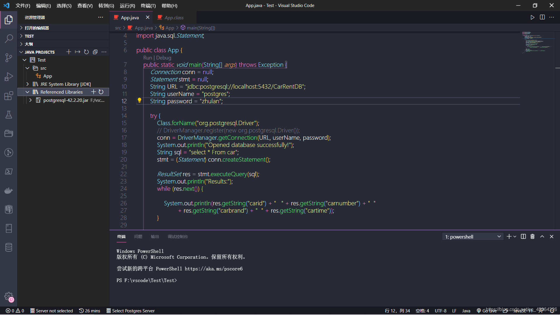Maximize the terminal panel size

542,237
